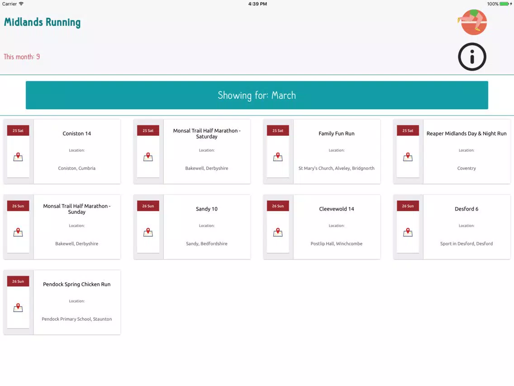Open map pin for Reaper Midlands Run

[408, 157]
